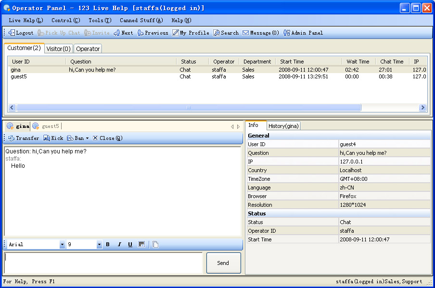The height and width of the screenshot is (288, 435).
Task: Select the guest5 customer row
Action: tap(218, 76)
